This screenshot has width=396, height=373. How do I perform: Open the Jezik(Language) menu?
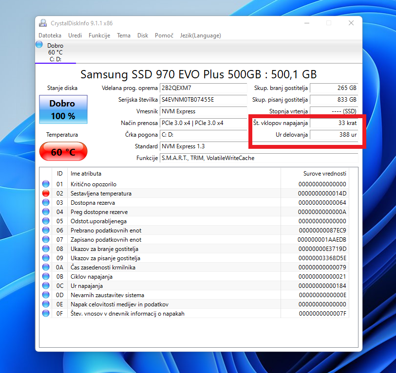(201, 36)
